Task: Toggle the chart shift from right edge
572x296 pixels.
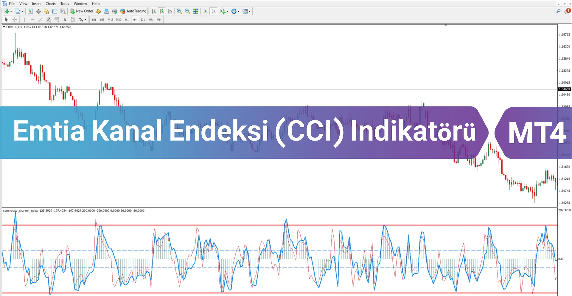Action: pyautogui.click(x=214, y=11)
